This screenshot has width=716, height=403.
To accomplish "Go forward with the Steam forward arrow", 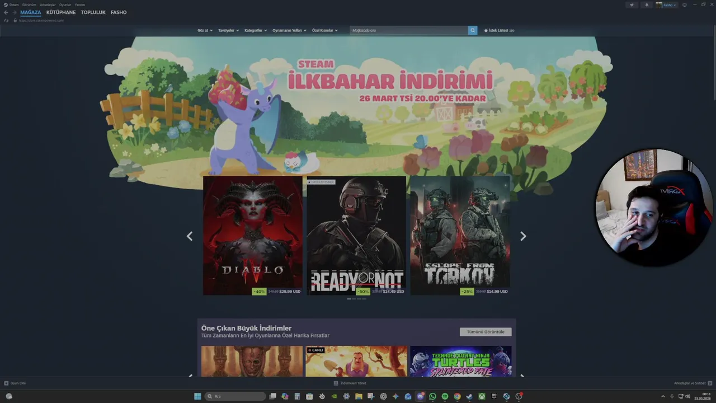I will coord(15,12).
